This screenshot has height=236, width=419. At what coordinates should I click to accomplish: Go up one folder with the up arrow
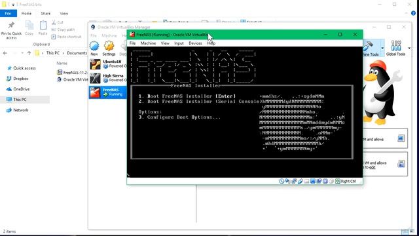[29, 53]
